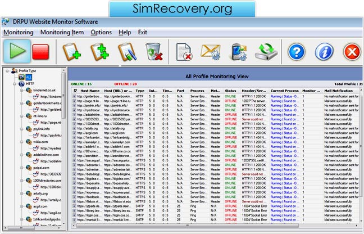Collapse the psylink.info tree node

point(22,129)
